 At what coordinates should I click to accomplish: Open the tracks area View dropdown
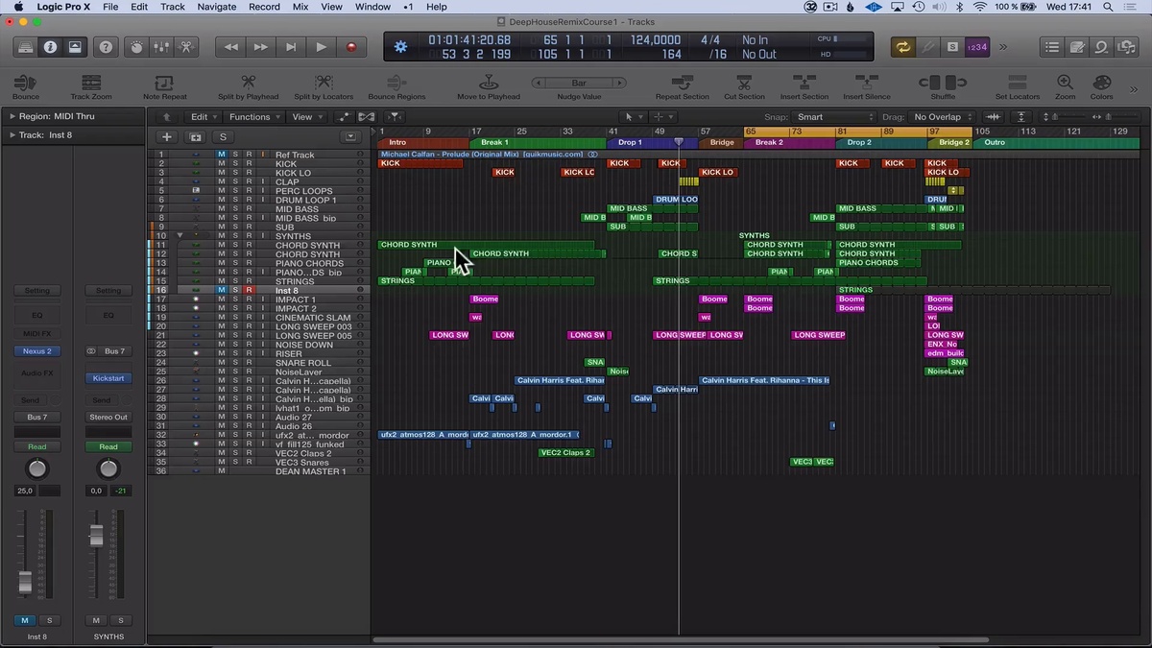tap(306, 117)
